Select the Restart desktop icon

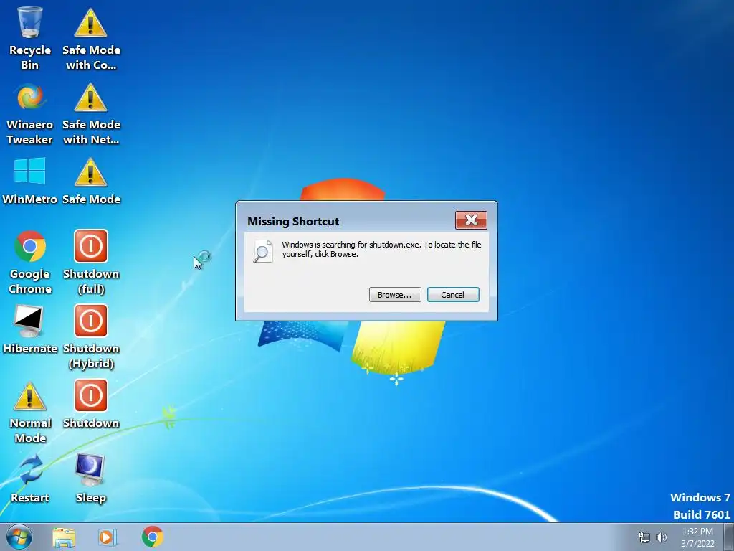[30, 478]
